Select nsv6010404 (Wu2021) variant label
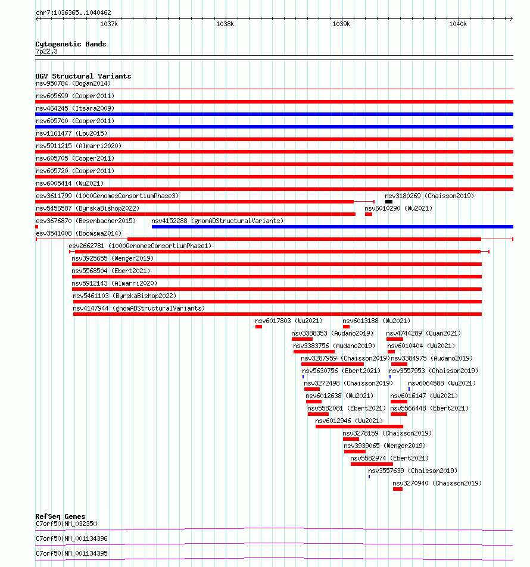 (421, 346)
